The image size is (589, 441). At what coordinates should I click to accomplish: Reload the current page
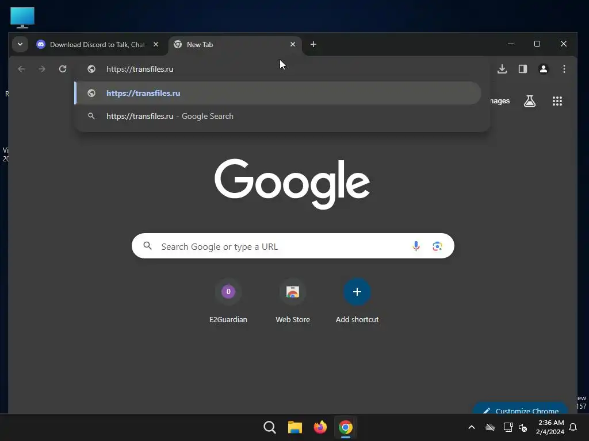click(x=63, y=69)
